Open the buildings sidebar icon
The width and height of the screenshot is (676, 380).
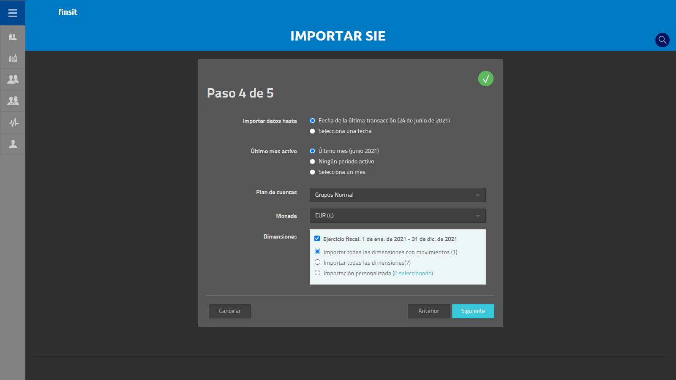(13, 58)
